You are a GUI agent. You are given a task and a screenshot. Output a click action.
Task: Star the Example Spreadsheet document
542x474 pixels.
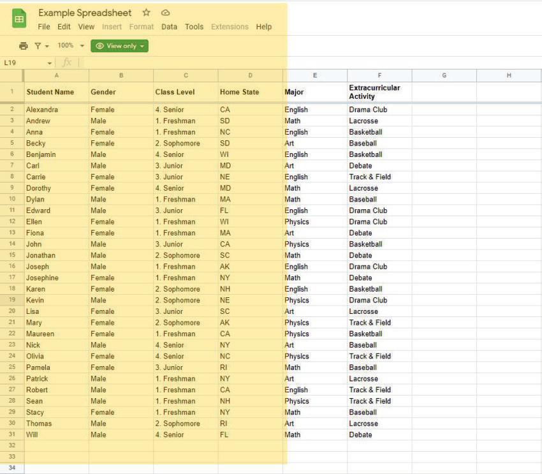pyautogui.click(x=146, y=13)
